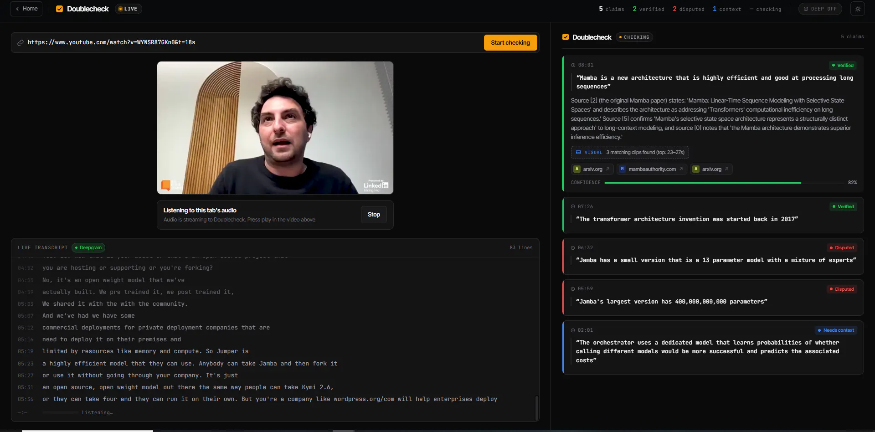This screenshot has height=432, width=875.
Task: Click the Doublecheck checkmark icon in the claims panel
Action: [x=566, y=37]
